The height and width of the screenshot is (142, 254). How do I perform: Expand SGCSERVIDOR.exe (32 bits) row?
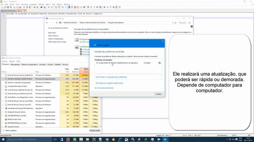point(3,116)
